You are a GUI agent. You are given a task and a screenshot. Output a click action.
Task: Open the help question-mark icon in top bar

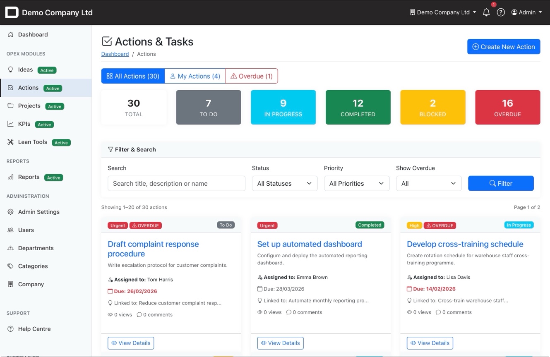pos(501,12)
